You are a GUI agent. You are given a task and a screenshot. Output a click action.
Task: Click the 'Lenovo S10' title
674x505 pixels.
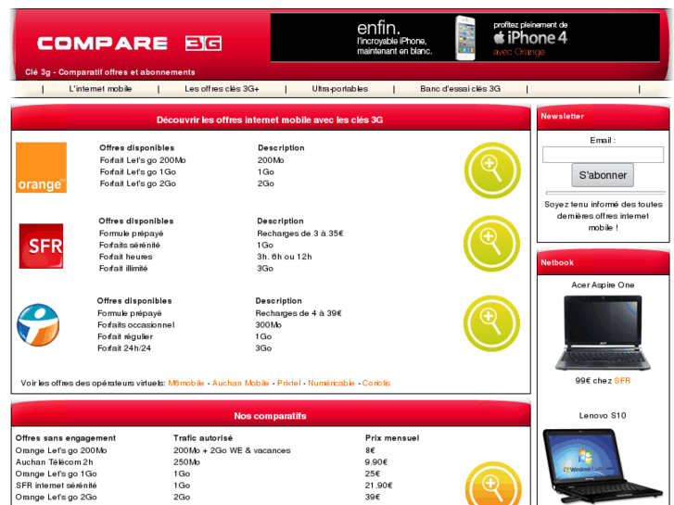(x=603, y=416)
